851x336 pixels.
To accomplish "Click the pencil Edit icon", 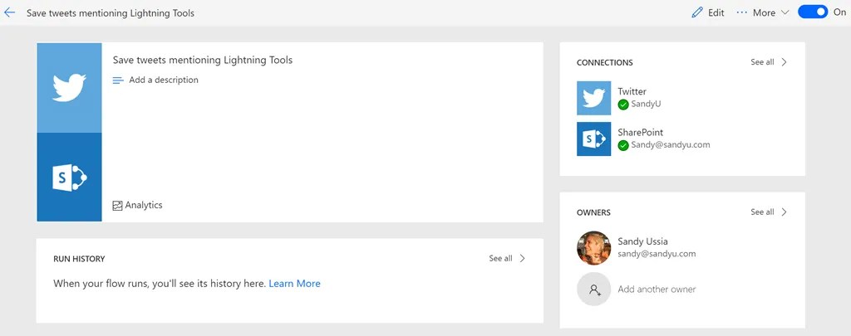I will click(x=697, y=12).
